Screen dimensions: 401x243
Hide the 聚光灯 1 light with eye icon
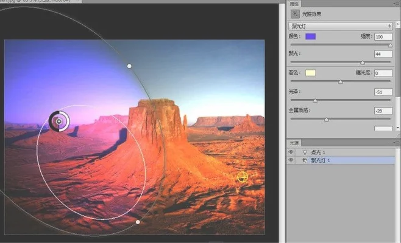pos(291,160)
